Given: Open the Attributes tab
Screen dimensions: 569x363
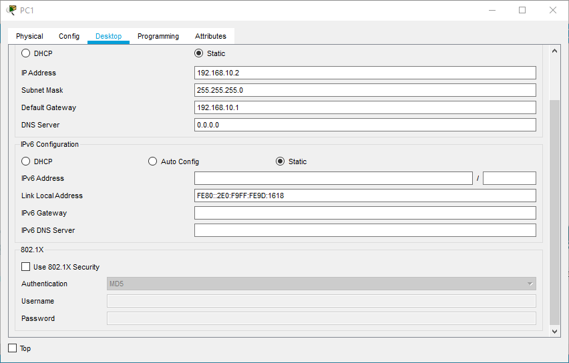Looking at the screenshot, I should point(210,36).
